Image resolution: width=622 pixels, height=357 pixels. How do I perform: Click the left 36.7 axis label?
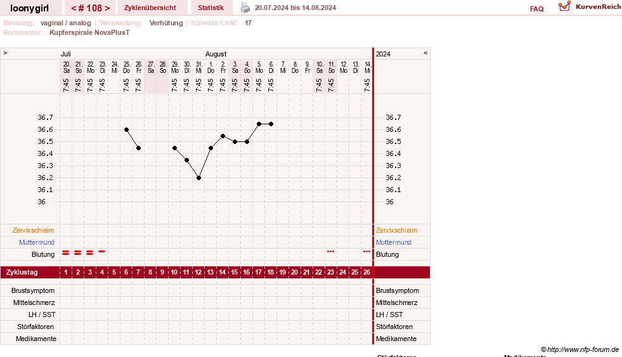click(x=45, y=117)
